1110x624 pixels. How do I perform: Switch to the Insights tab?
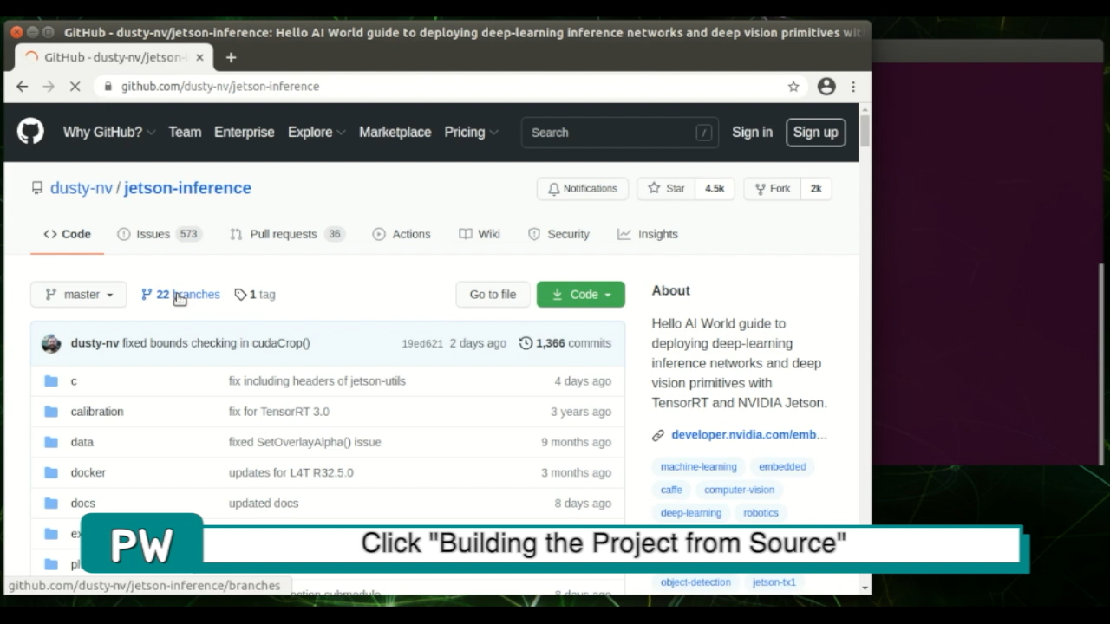(648, 234)
